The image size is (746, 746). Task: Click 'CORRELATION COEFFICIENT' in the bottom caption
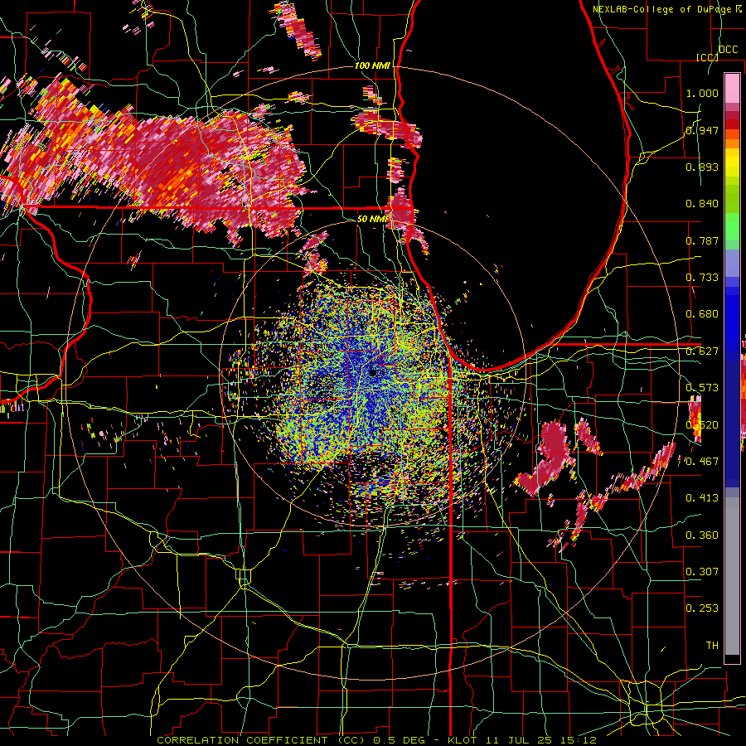coord(242,740)
